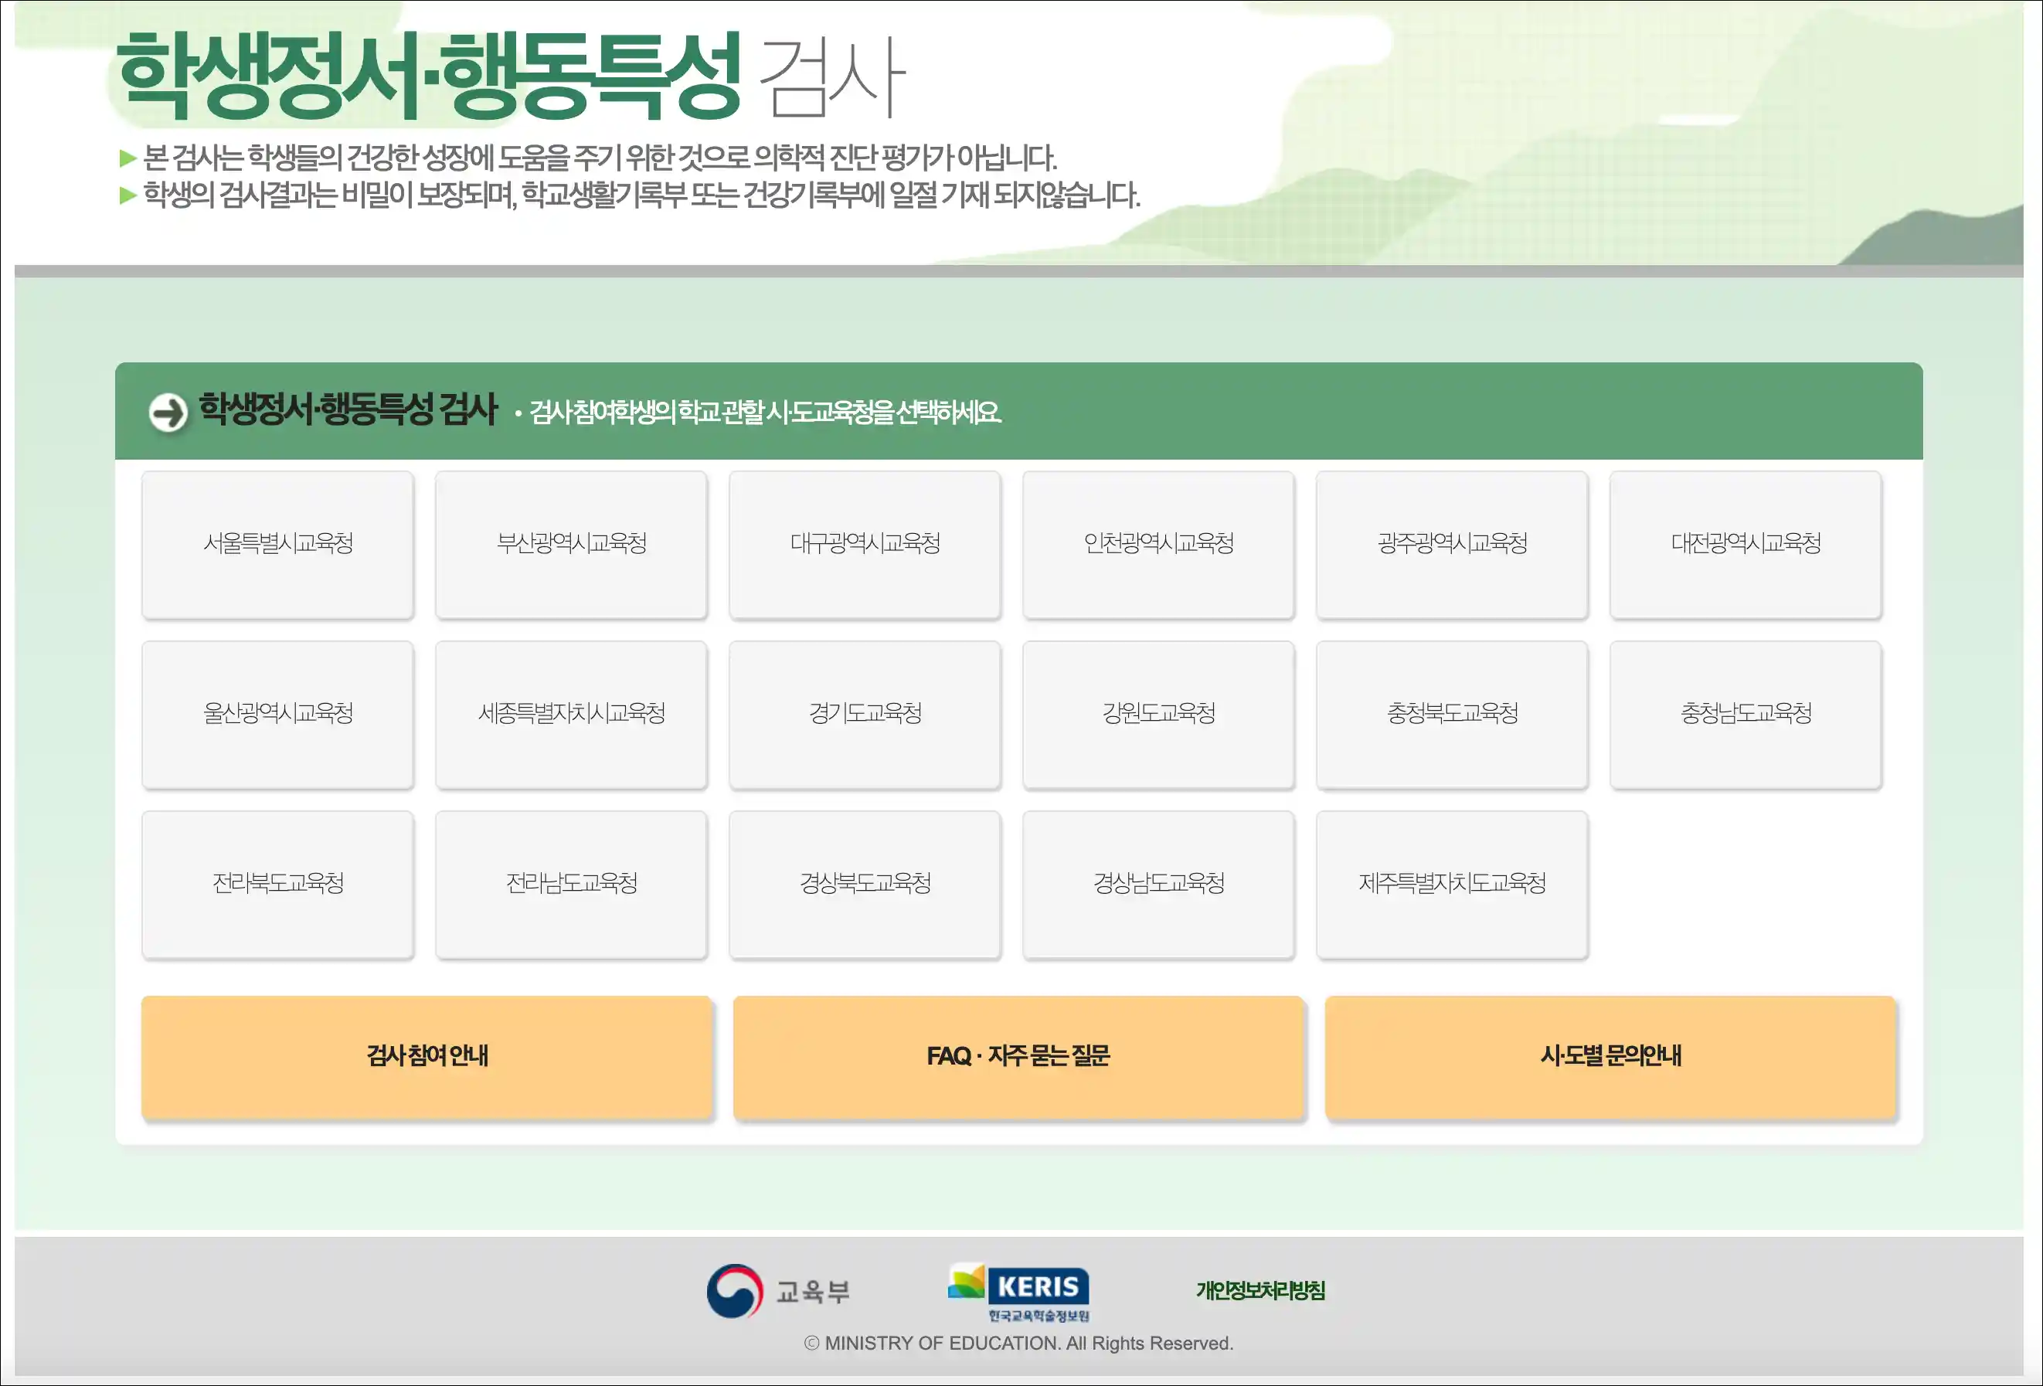The image size is (2043, 1386).
Task: Open 강원도교육청
Action: tap(1158, 714)
